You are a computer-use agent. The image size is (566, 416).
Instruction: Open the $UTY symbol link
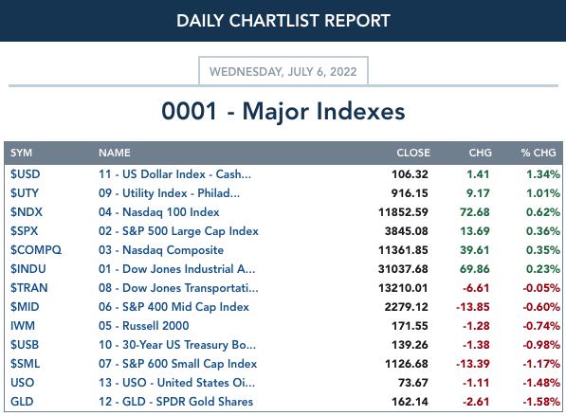pos(25,193)
